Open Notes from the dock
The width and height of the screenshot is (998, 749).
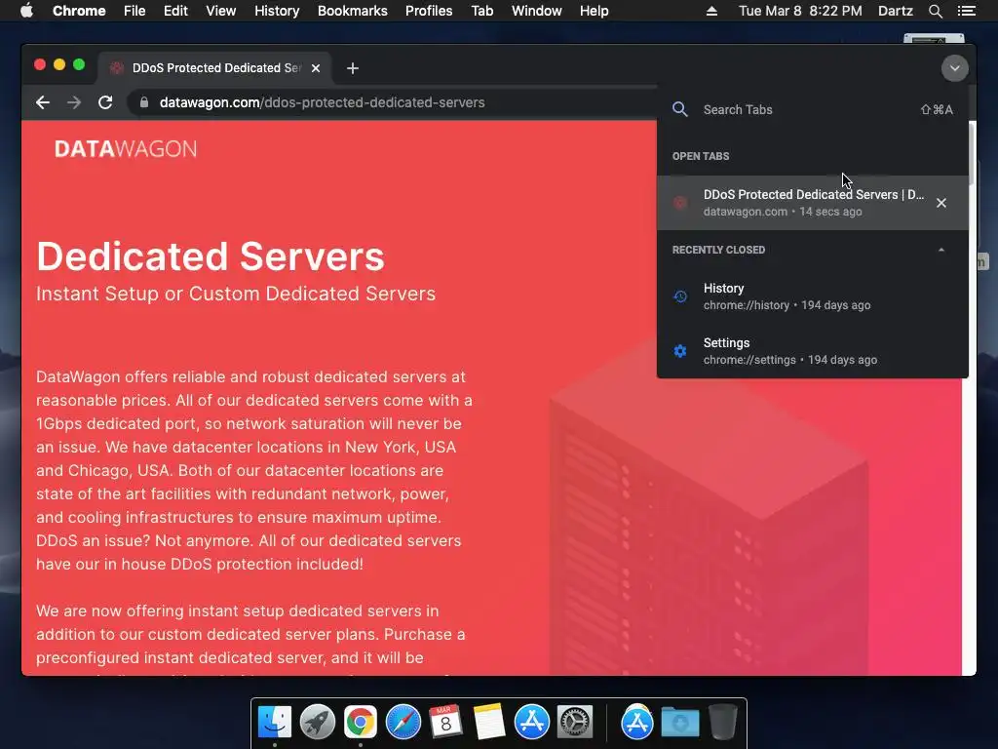pyautogui.click(x=489, y=722)
